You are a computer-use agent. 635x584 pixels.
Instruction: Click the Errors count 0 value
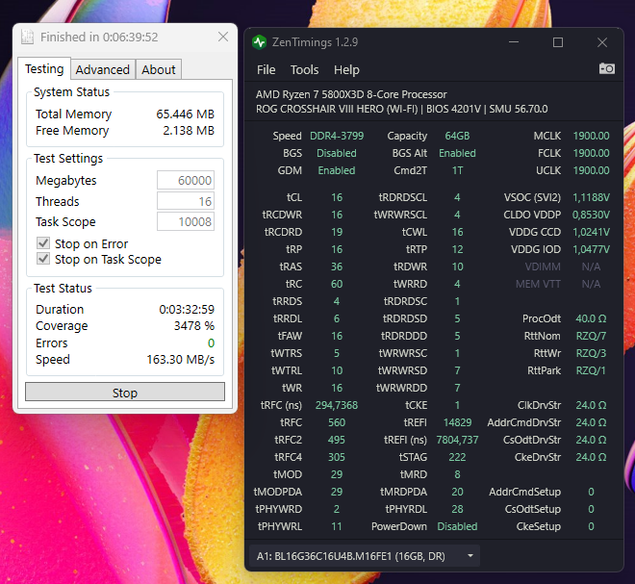211,343
